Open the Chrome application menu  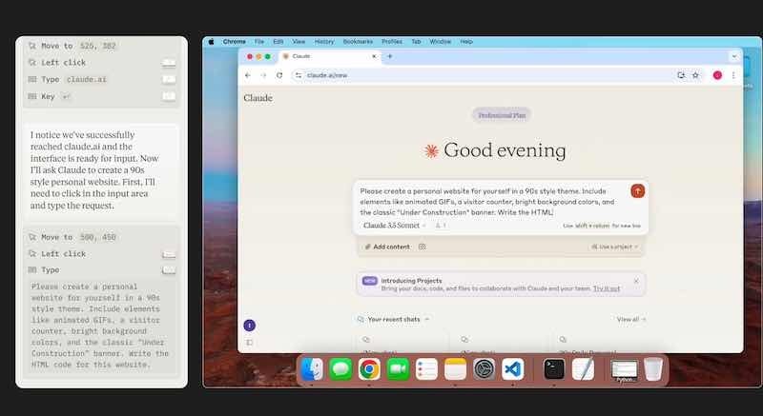click(234, 42)
